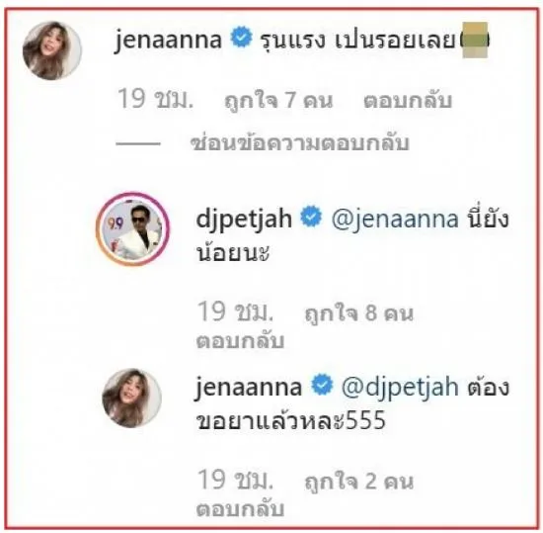Click the line beside ซ่อนข้อความตอบกลับ

tap(138, 143)
